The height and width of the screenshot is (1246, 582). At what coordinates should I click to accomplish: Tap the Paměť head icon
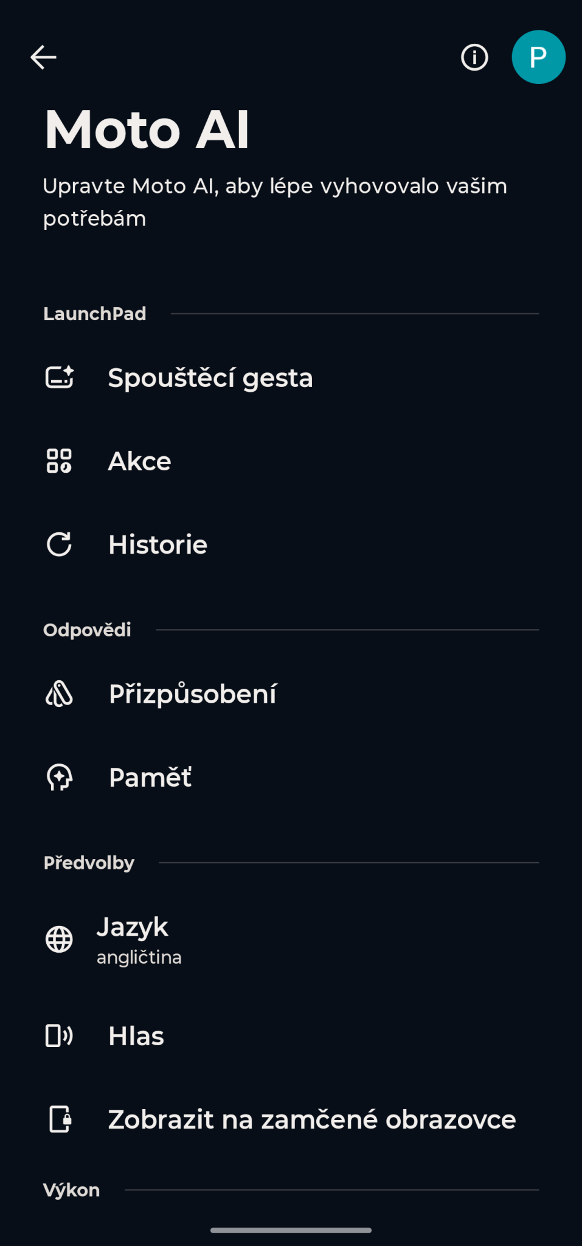(60, 777)
